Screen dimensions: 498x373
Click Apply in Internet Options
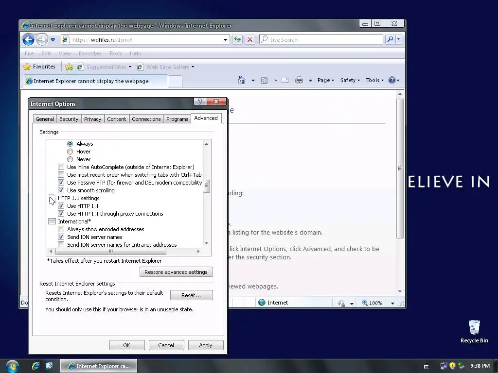point(206,345)
